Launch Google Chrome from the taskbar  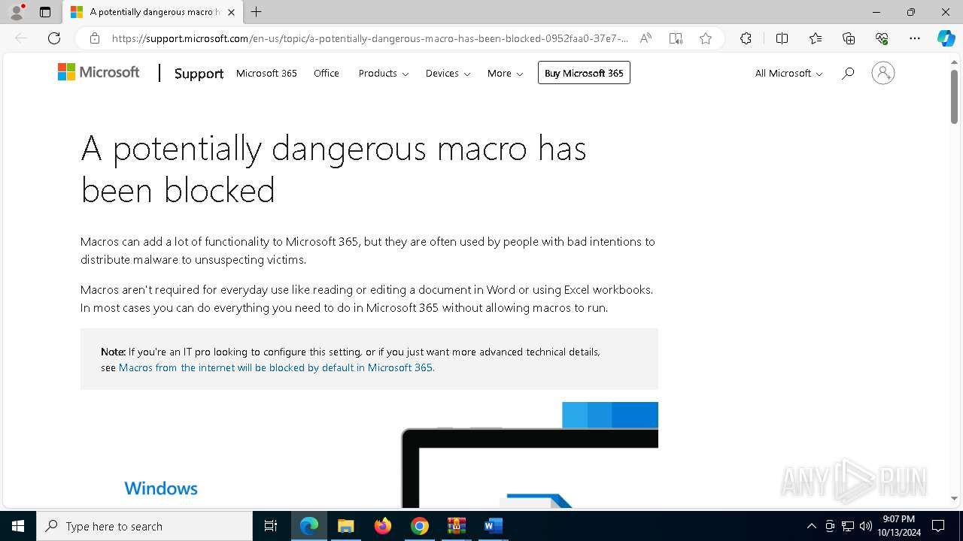(420, 526)
